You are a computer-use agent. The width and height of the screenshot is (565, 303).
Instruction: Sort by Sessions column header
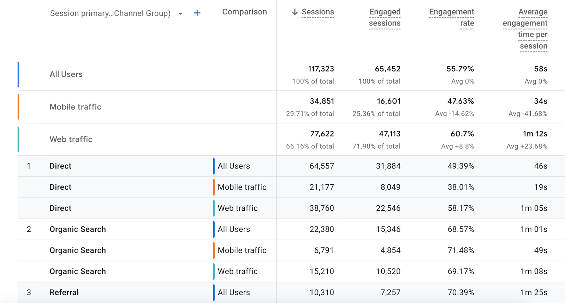tap(317, 12)
